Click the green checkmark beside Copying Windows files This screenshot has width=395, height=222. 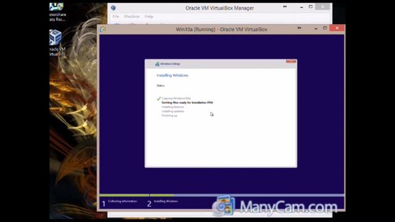click(x=159, y=99)
